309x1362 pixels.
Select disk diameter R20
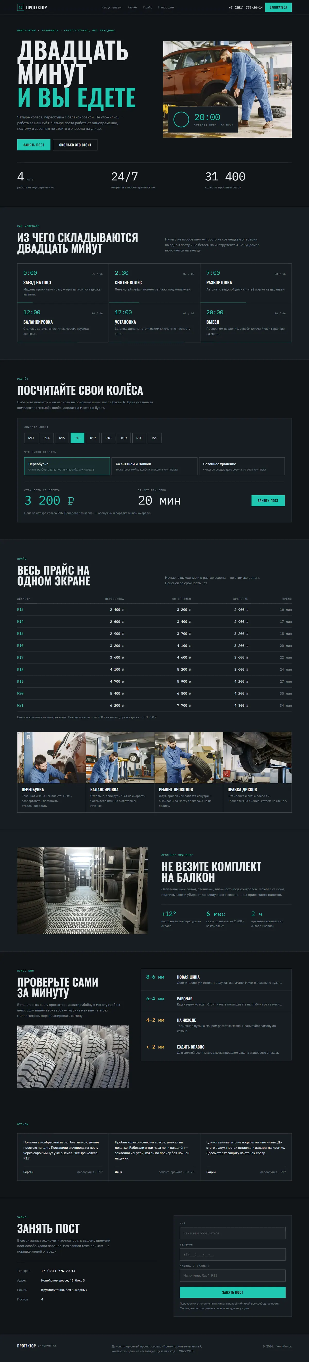pos(139,438)
